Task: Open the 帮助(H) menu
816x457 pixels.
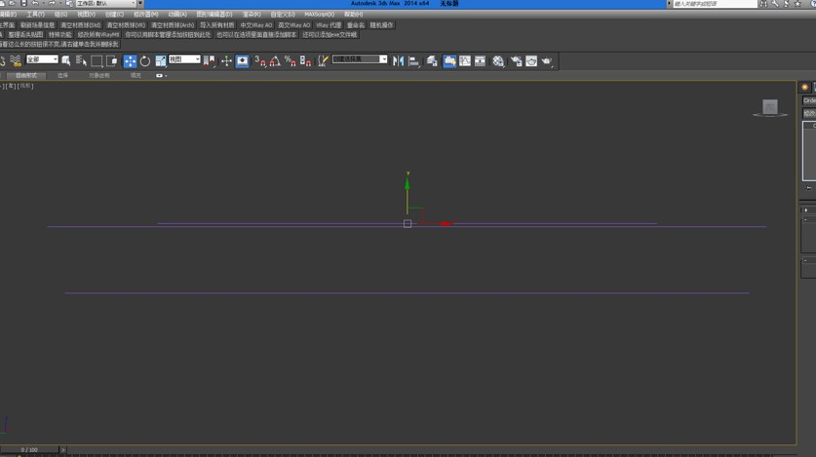Action: (353, 15)
